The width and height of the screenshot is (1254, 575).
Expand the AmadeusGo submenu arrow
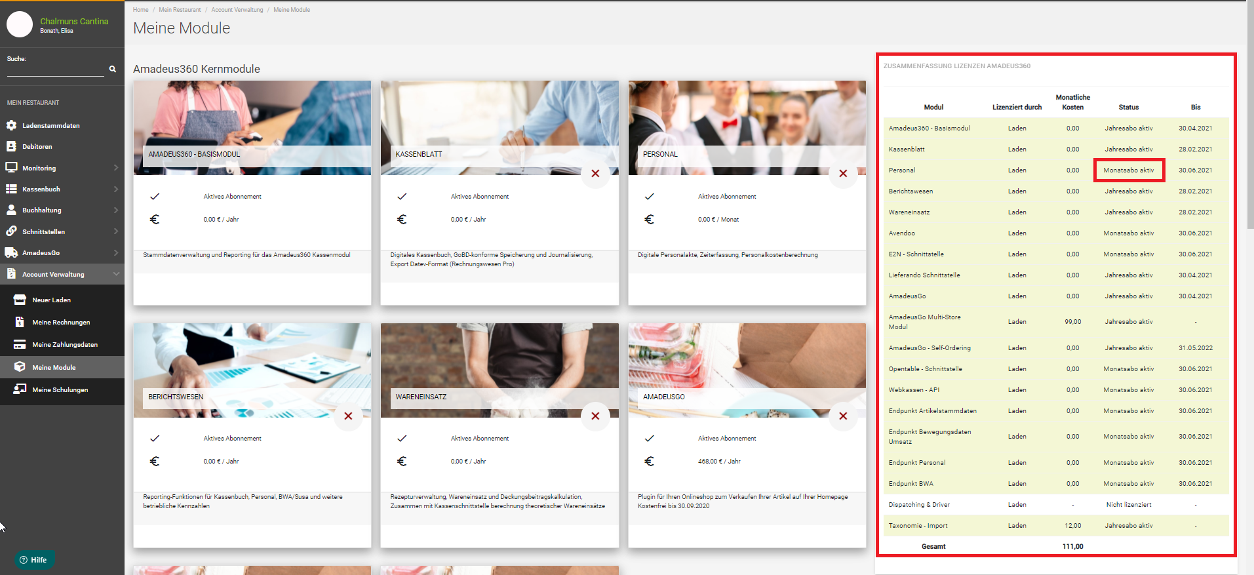[x=116, y=252]
